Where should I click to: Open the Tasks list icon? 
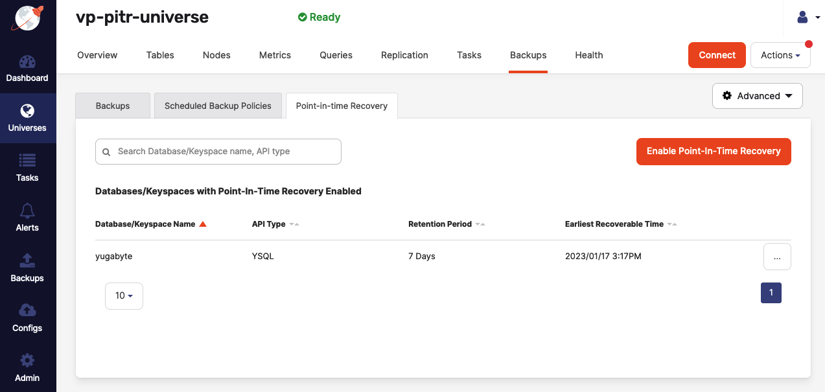pos(27,161)
